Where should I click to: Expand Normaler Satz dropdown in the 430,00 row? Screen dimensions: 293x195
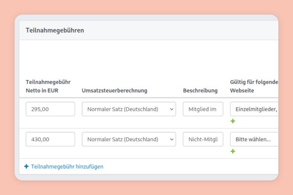pyautogui.click(x=128, y=139)
